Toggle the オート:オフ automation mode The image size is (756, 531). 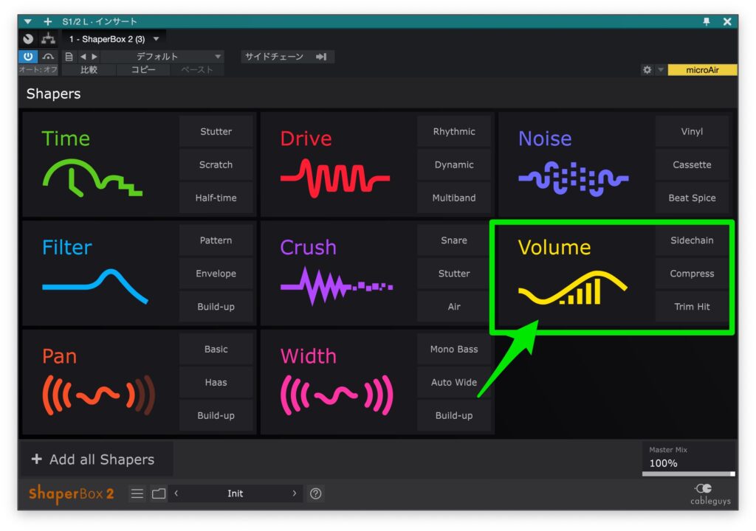[38, 70]
